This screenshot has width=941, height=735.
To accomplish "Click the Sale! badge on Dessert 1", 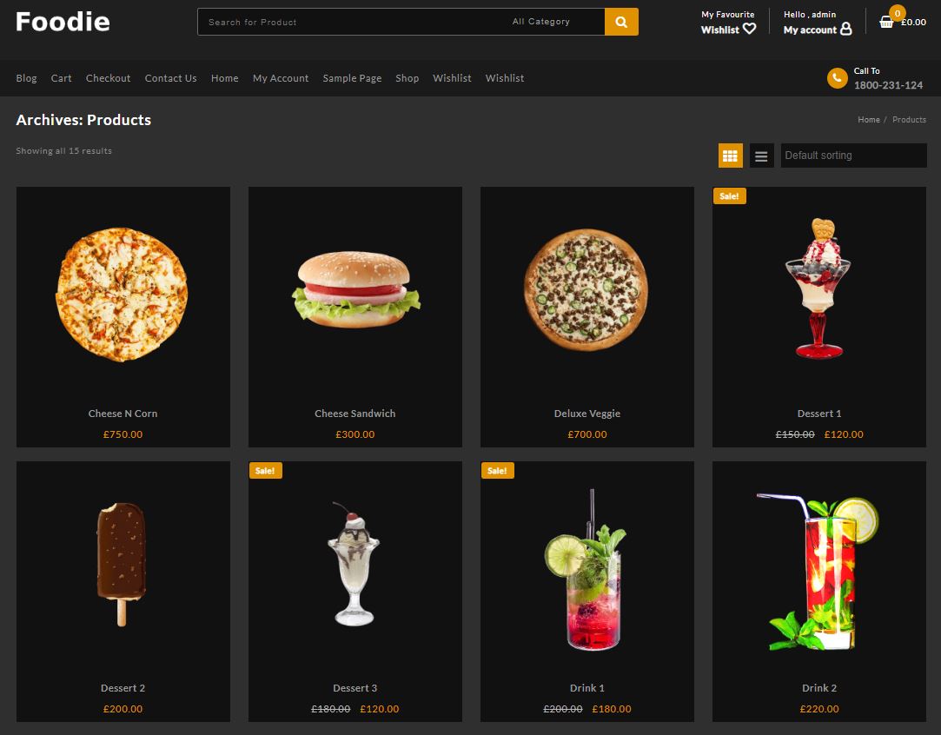I will [x=729, y=196].
